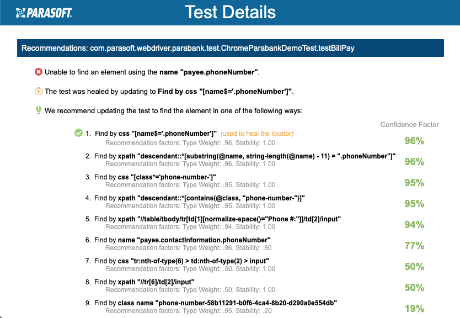Screen dimensions: 460x318
Task: Select recommendation 8 xpath //tr[6]/td[2]/input
Action: pos(145,282)
